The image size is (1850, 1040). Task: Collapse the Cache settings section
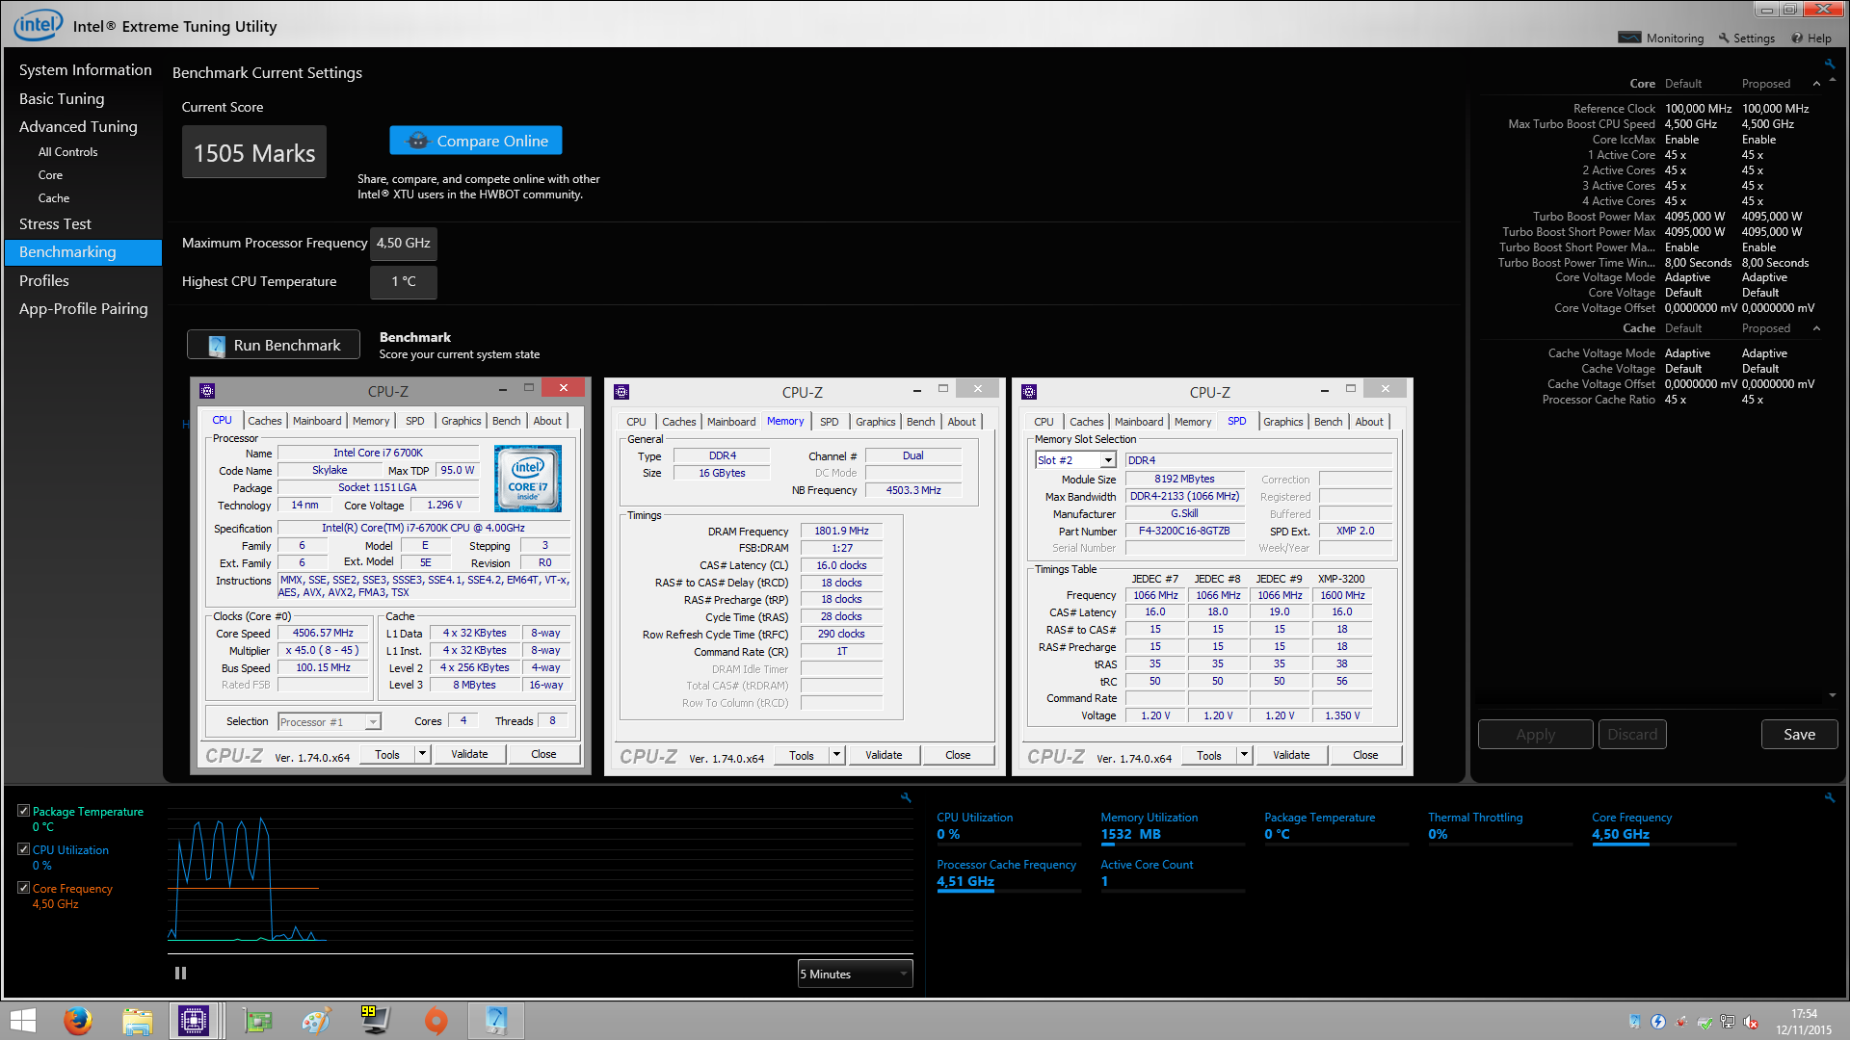[1816, 328]
